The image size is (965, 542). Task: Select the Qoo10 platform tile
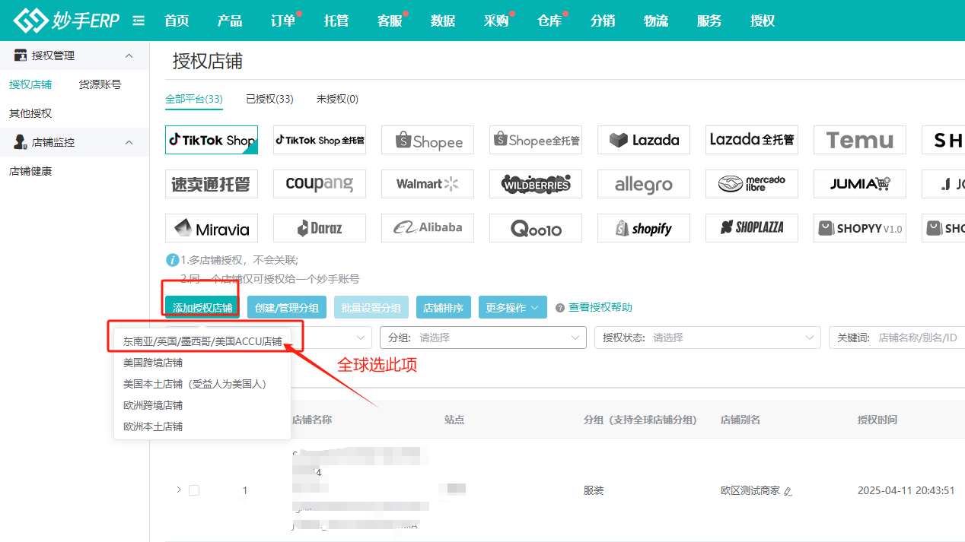click(x=536, y=228)
